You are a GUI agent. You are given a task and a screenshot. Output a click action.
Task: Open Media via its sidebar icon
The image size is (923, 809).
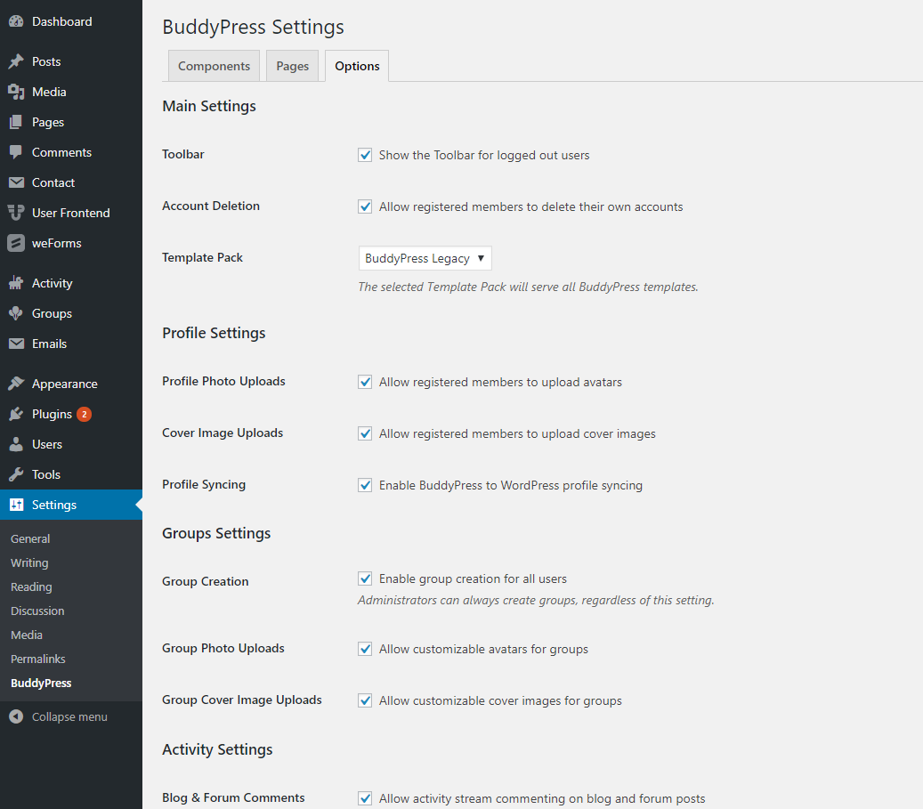coord(16,92)
